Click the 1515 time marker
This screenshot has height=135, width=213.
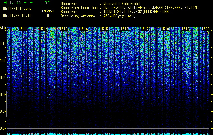point(104,29)
